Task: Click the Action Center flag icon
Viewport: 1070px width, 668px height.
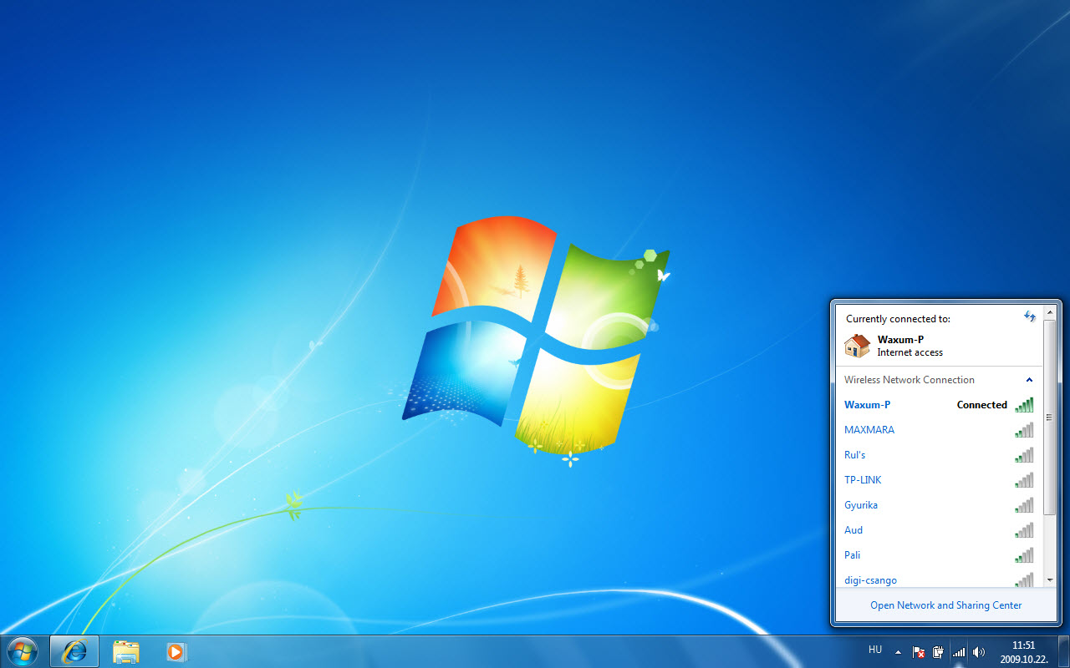Action: 919,652
